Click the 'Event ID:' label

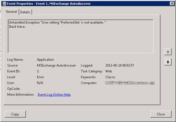[x=14, y=71]
